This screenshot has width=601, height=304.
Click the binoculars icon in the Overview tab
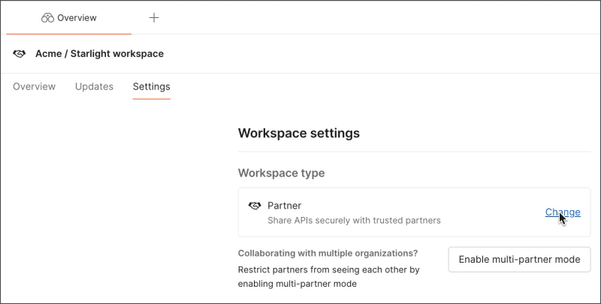pyautogui.click(x=47, y=17)
